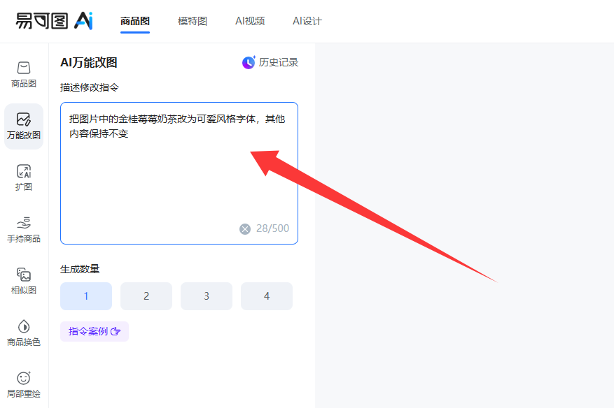This screenshot has width=614, height=408.
Task: Click the 指令案例 examples button
Action: 95,331
